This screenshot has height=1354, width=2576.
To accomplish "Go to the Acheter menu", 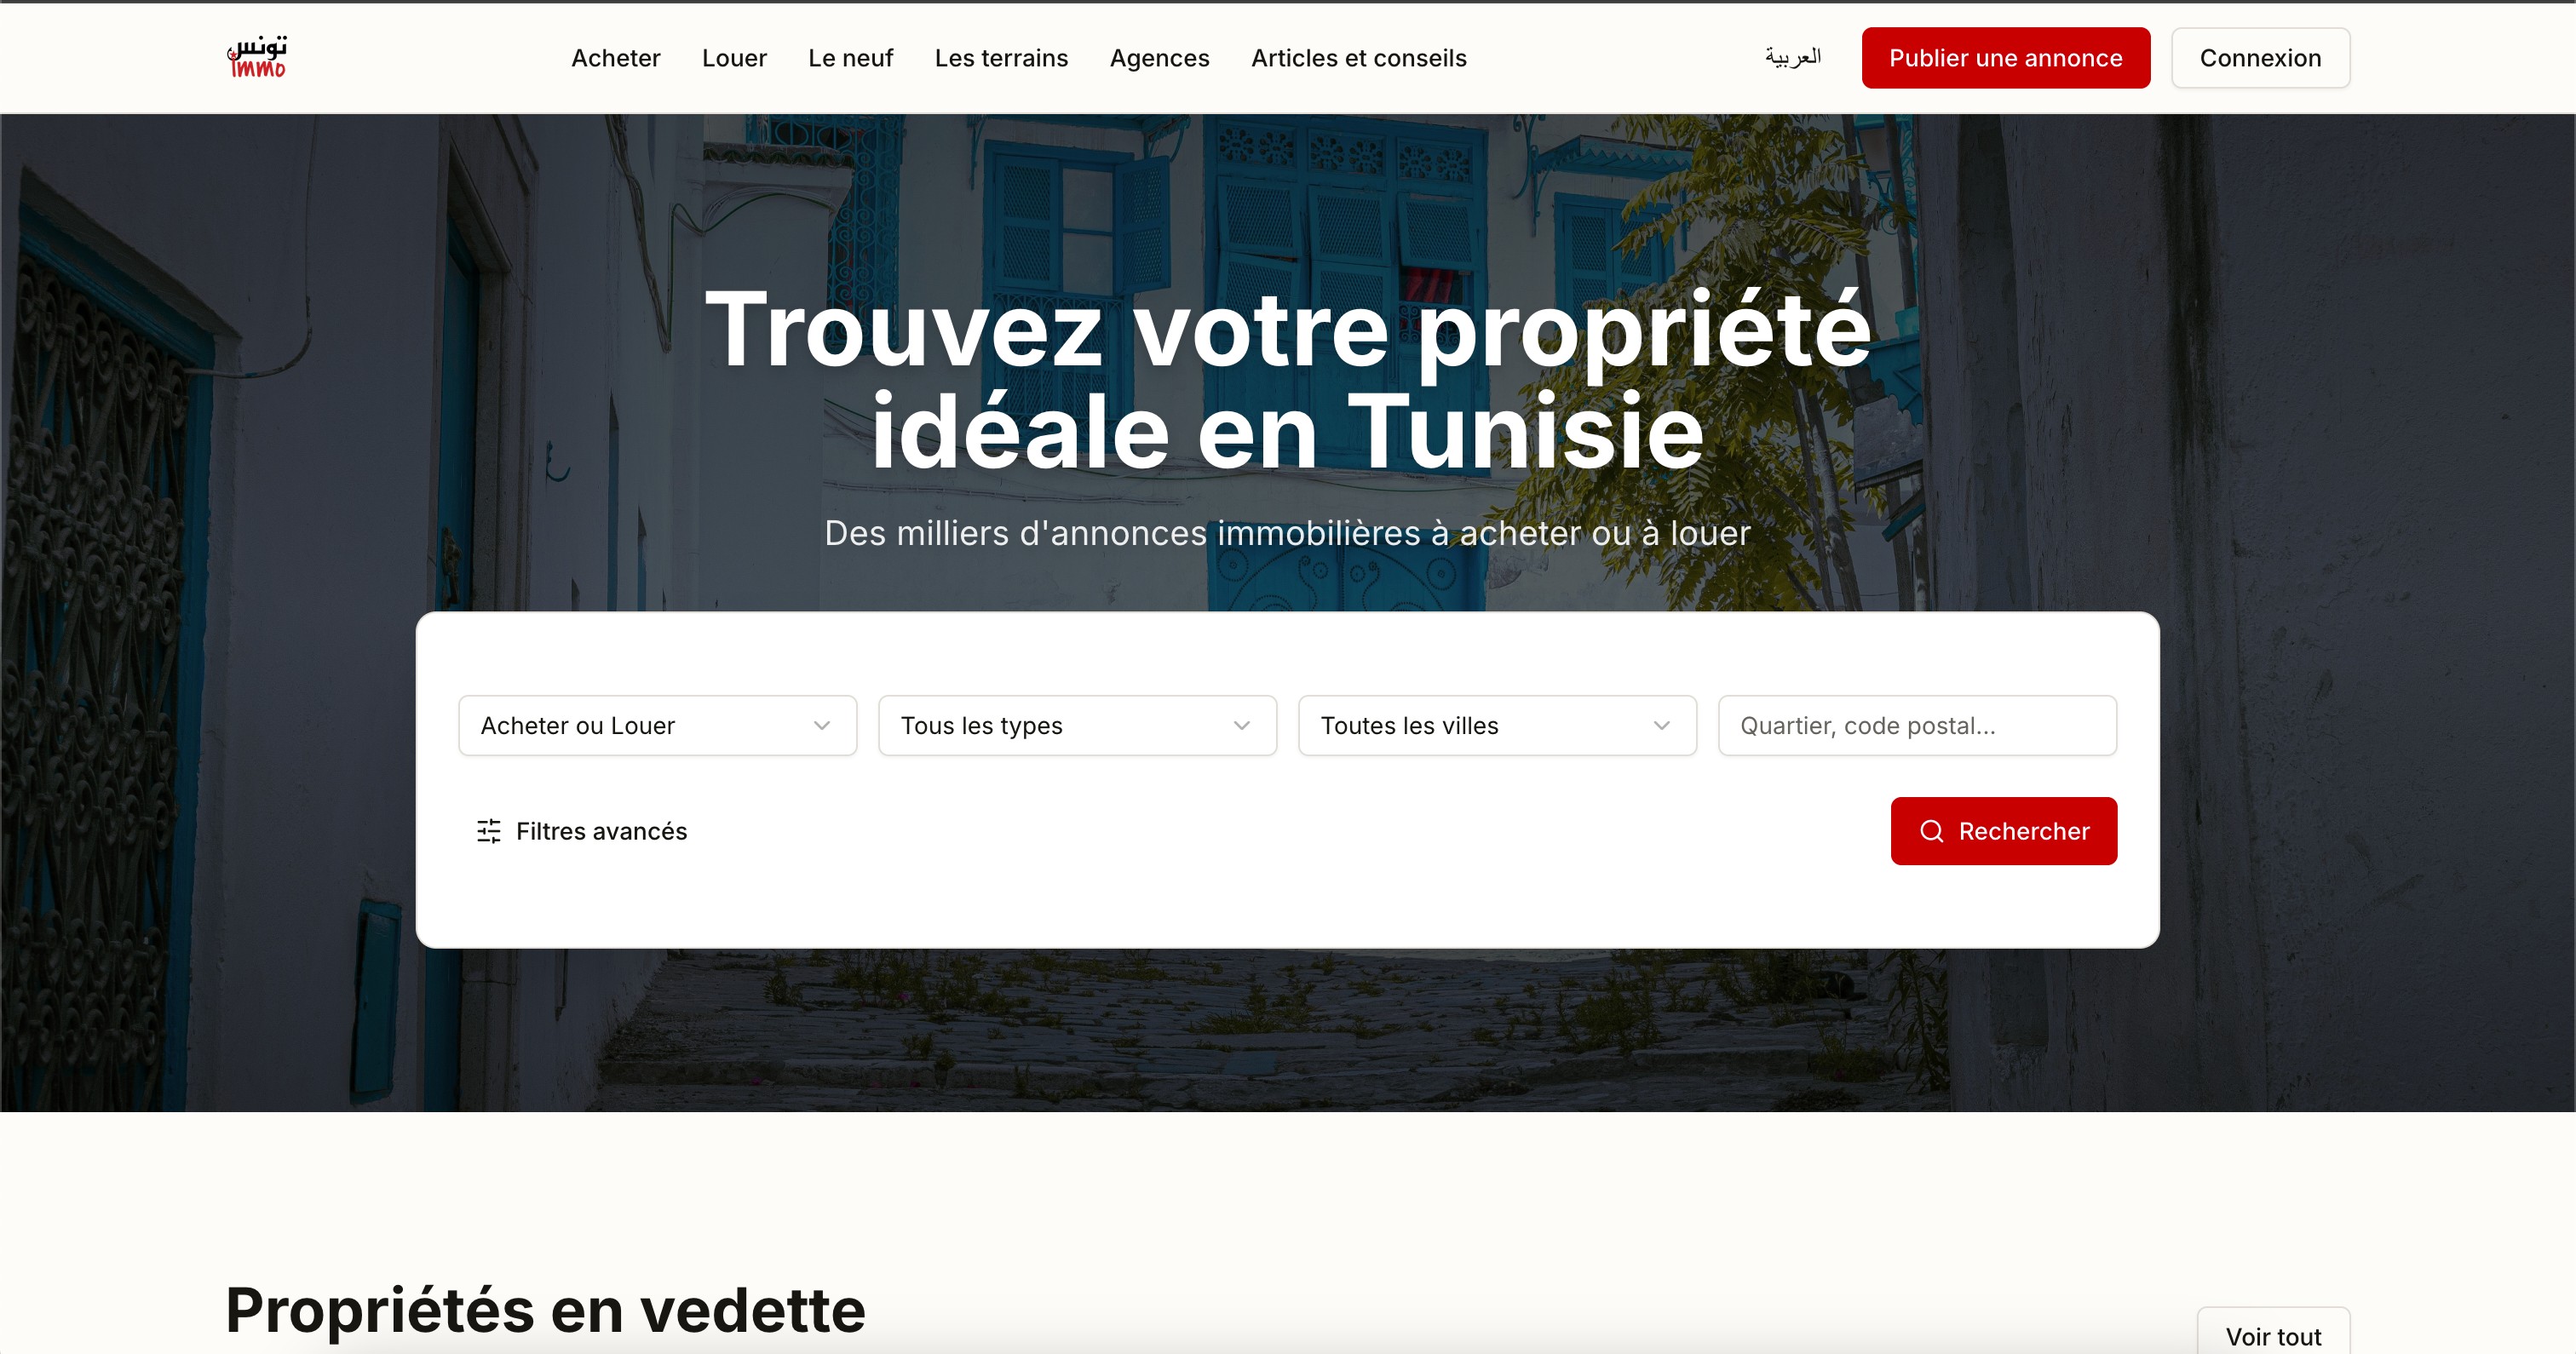I will coord(615,58).
